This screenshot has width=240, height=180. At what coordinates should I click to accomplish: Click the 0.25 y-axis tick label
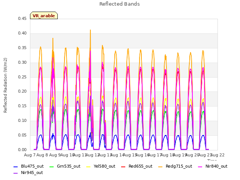pyautogui.click(x=22, y=77)
